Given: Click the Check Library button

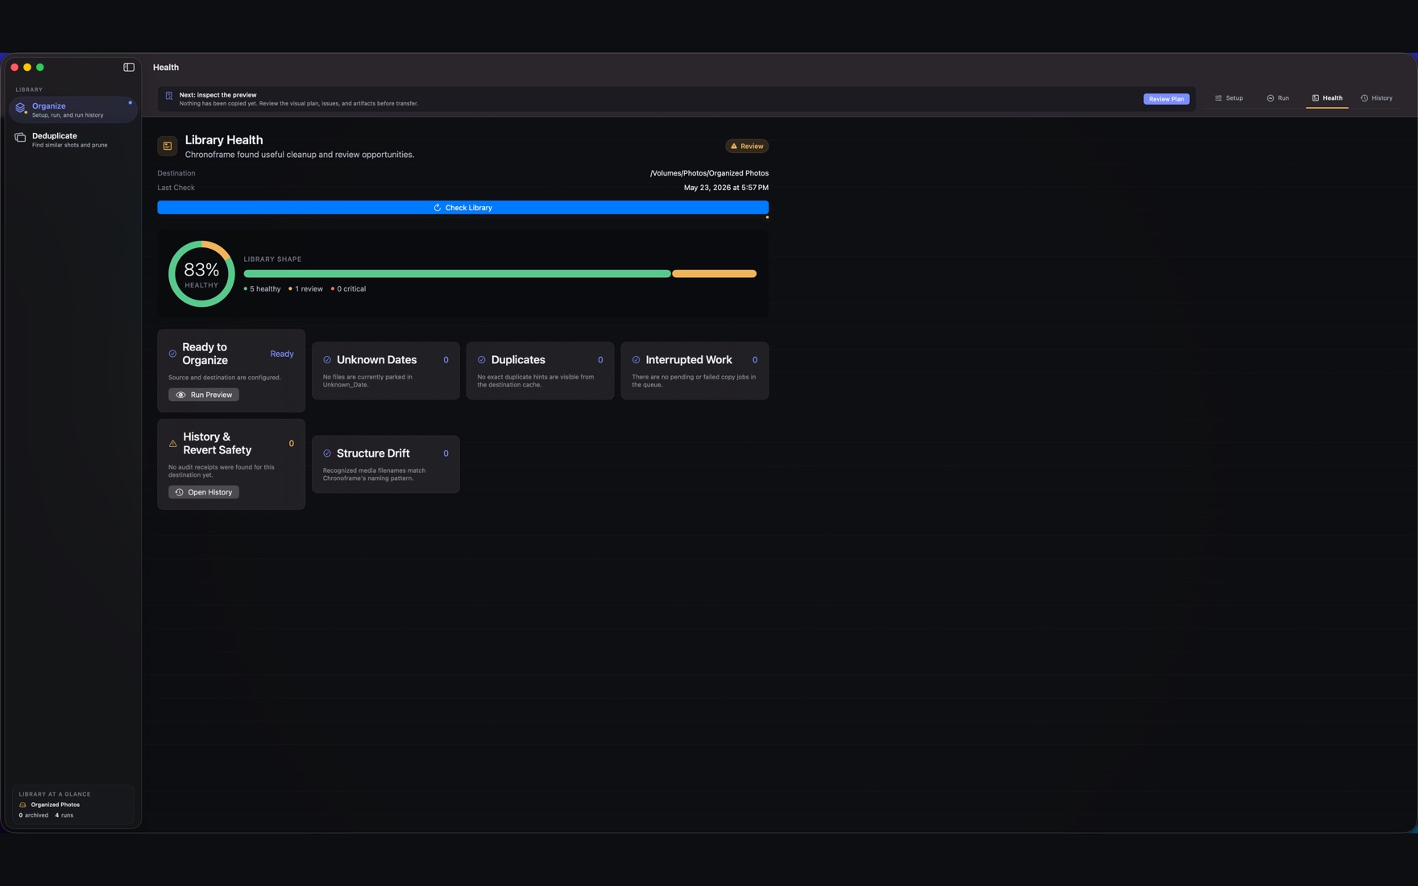Looking at the screenshot, I should [x=462, y=208].
